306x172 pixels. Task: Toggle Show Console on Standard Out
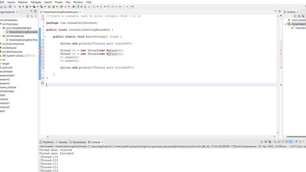pyautogui.click(x=287, y=141)
